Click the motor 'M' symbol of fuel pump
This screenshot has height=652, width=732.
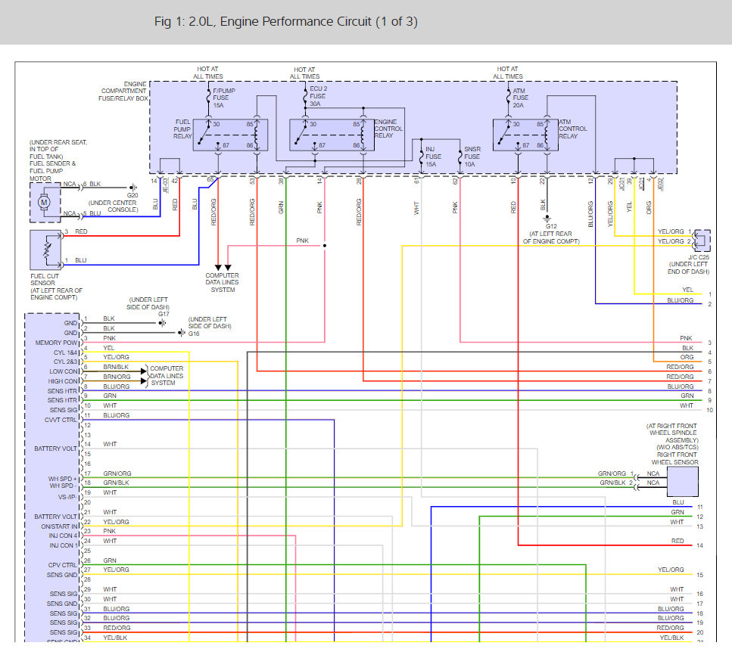pos(45,202)
